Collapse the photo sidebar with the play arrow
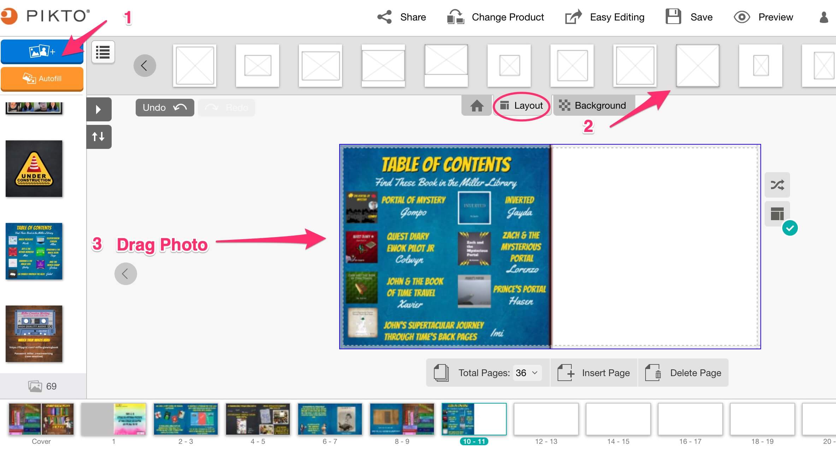Screen dimensions: 836x453 (99, 109)
